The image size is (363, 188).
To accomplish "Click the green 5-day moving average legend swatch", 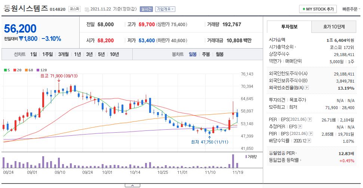I will (5, 70).
